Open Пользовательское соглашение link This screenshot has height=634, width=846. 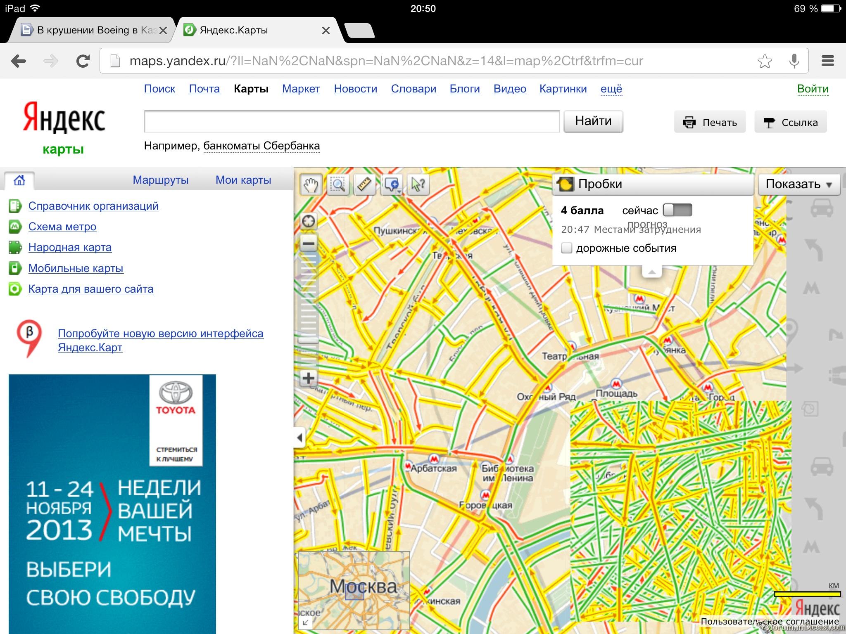tap(770, 622)
